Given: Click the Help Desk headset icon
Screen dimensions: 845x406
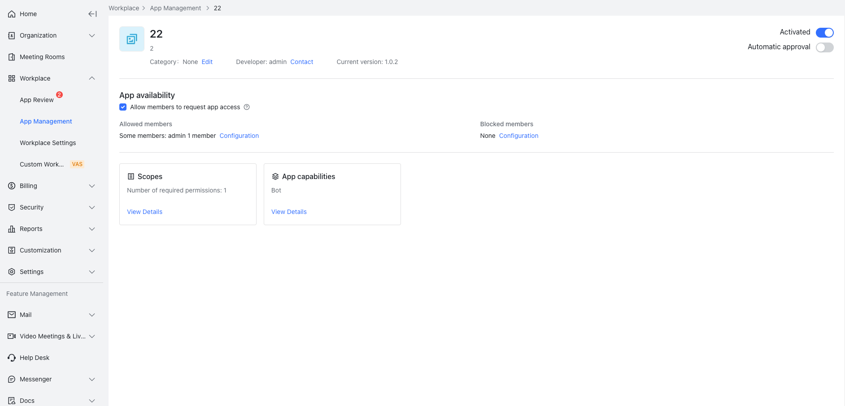Looking at the screenshot, I should point(11,358).
